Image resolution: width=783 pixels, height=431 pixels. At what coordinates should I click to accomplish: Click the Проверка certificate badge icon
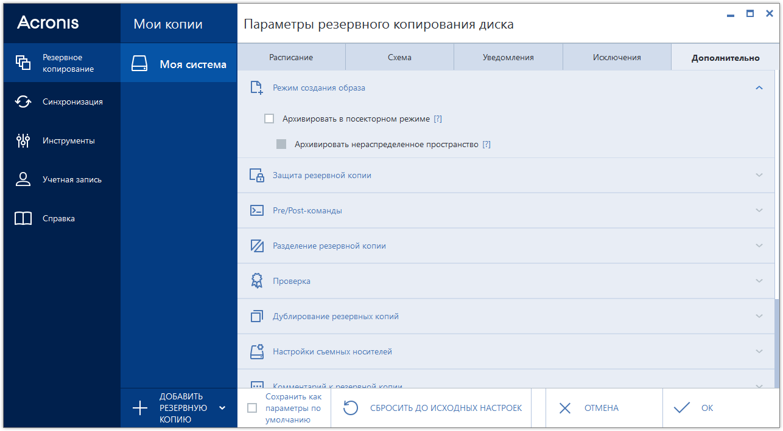(x=257, y=281)
